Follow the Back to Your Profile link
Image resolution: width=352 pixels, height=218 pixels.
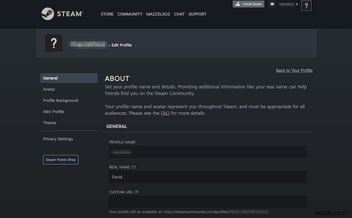click(x=294, y=70)
